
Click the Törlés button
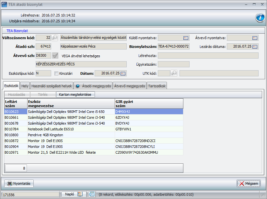[43, 94]
